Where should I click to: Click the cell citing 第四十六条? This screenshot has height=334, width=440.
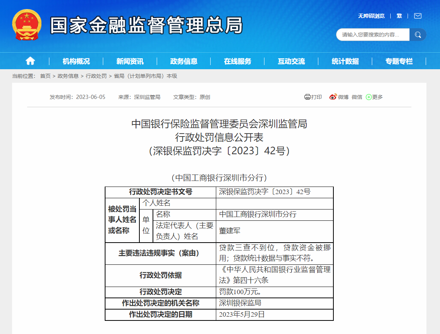(x=275, y=275)
